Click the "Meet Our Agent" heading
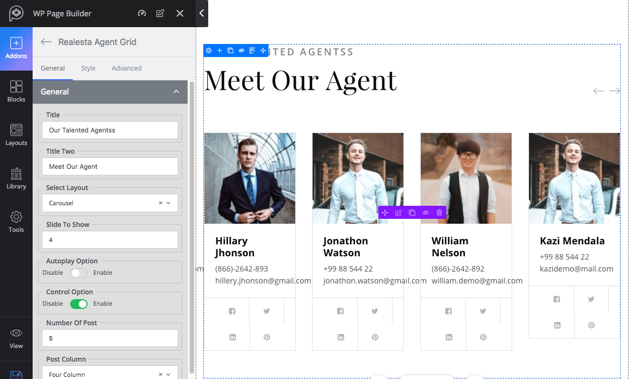Viewport: 629px width, 379px height. (x=301, y=82)
